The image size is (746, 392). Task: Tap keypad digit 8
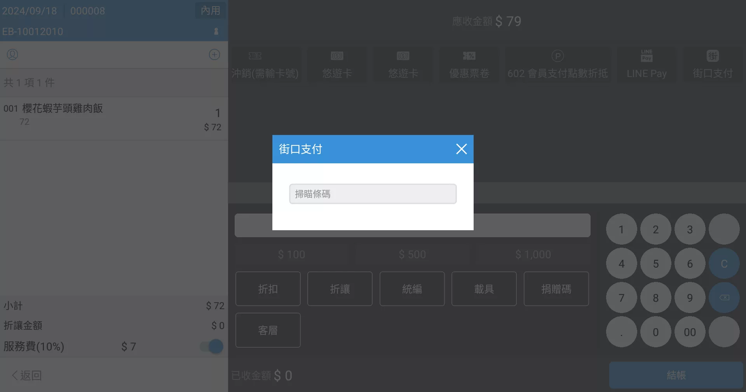(655, 298)
